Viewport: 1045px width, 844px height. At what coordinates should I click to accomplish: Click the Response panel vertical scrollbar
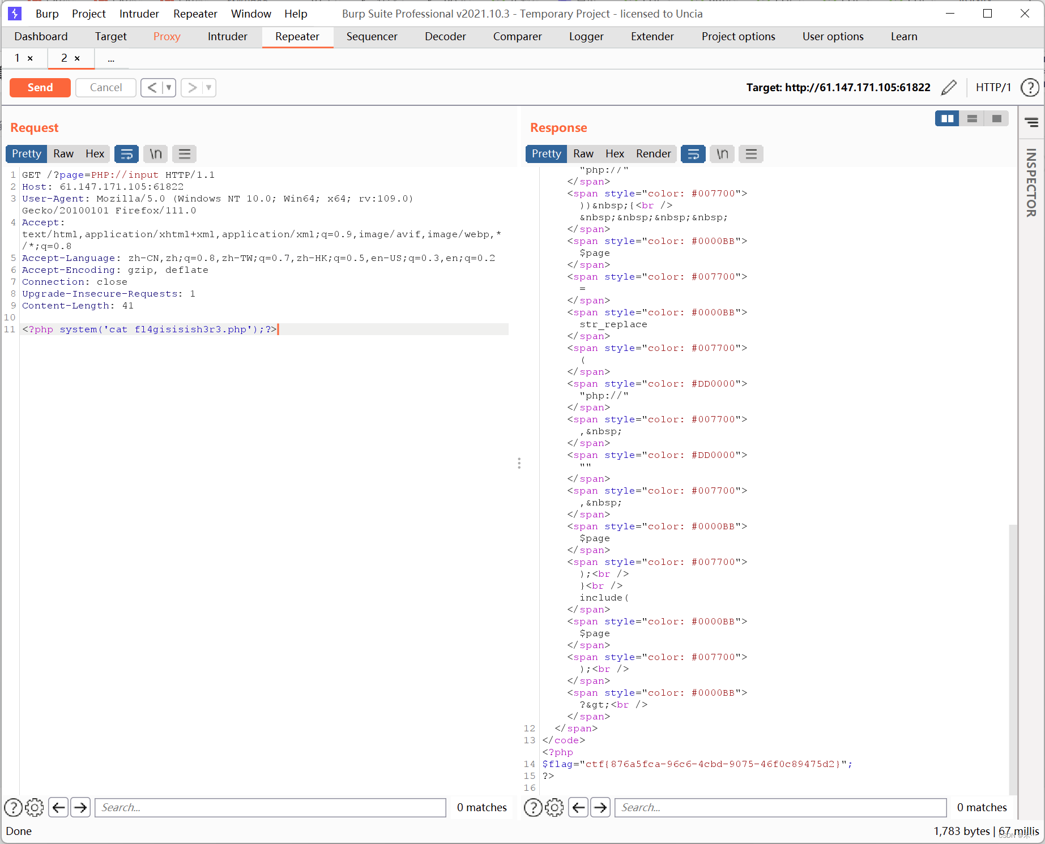pos(1013,659)
